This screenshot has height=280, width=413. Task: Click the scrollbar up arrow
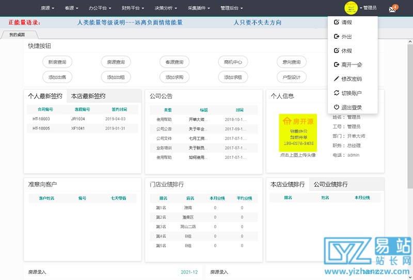pyautogui.click(x=410, y=42)
